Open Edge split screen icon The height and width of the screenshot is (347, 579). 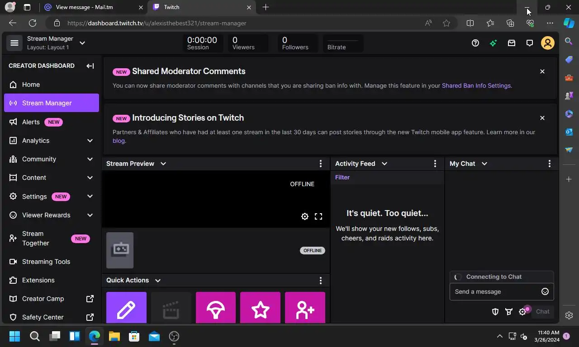point(470,23)
